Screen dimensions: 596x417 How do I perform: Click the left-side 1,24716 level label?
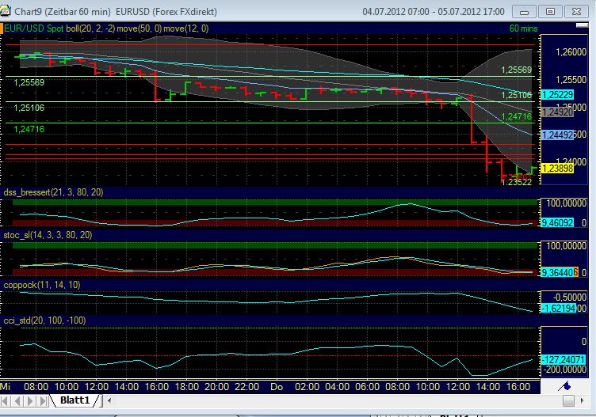pos(29,130)
